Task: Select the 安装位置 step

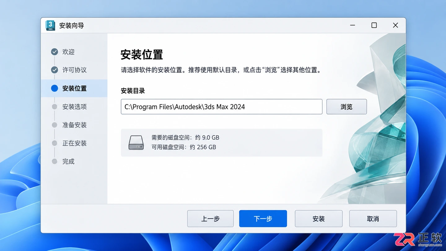Action: point(74,88)
